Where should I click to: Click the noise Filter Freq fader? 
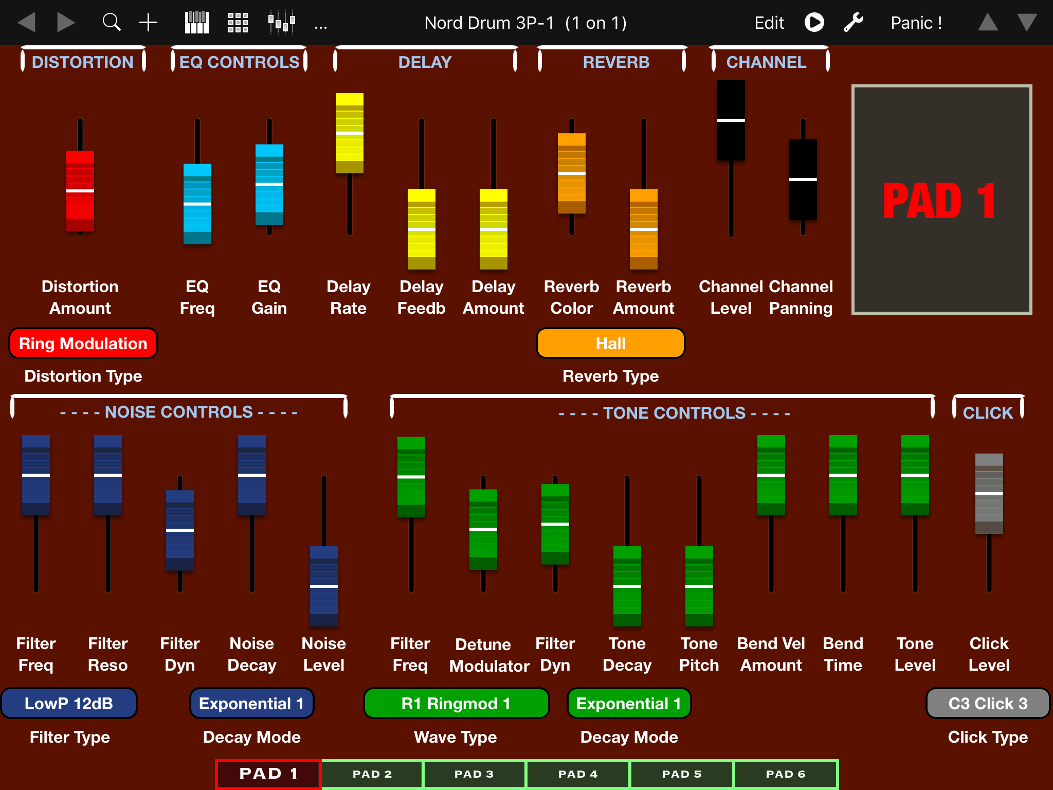click(x=36, y=475)
